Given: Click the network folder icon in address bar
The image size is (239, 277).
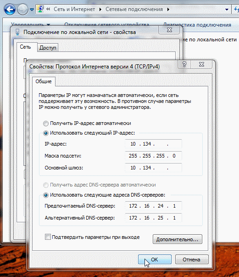Looking at the screenshot, I should pos(40,9).
